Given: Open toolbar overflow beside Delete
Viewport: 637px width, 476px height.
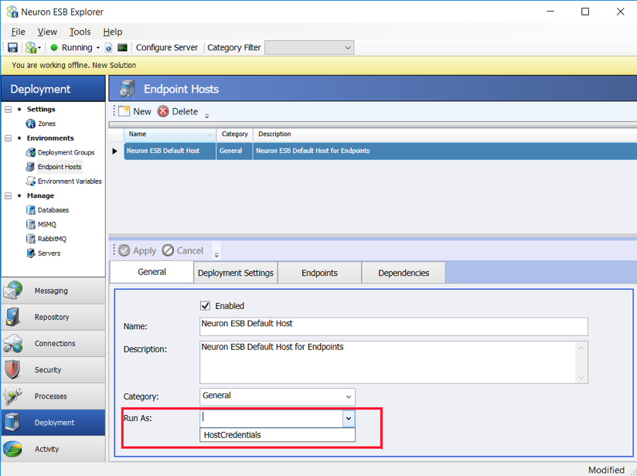Looking at the screenshot, I should pyautogui.click(x=206, y=116).
